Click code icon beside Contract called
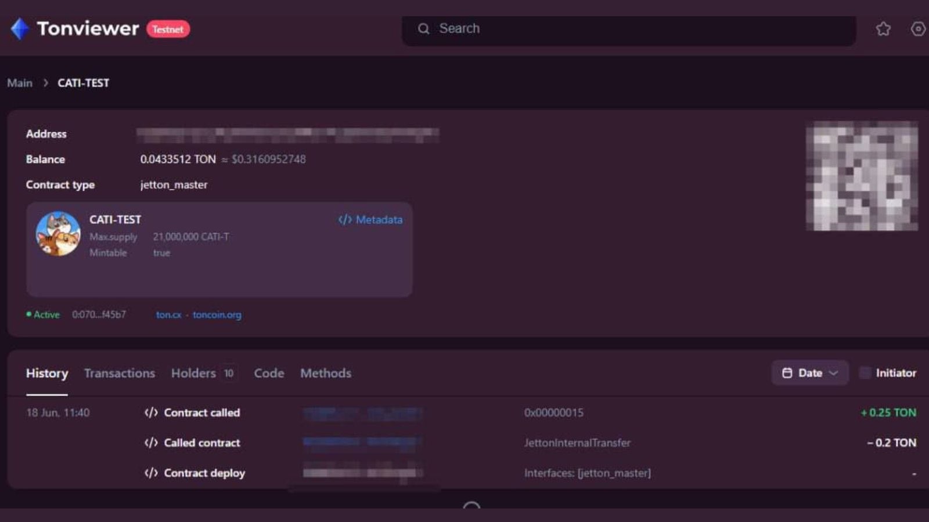The image size is (929, 522). [x=151, y=412]
